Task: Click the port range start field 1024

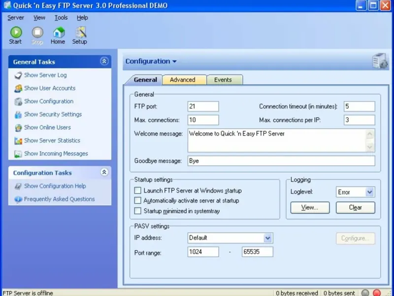Action: tap(203, 252)
